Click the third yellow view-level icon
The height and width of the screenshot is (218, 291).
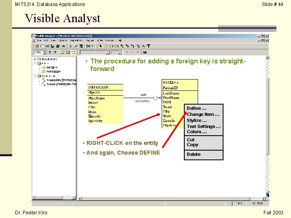tap(73, 52)
